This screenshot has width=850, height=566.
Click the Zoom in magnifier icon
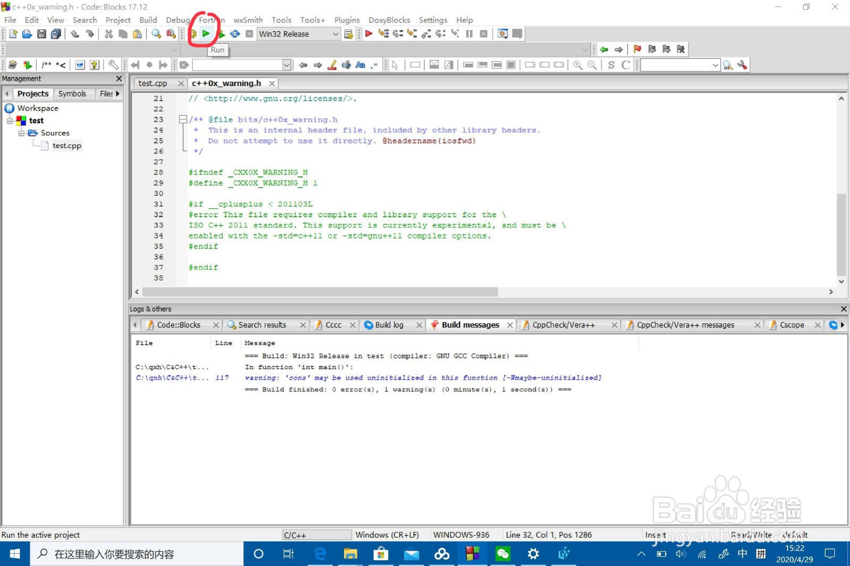(577, 65)
